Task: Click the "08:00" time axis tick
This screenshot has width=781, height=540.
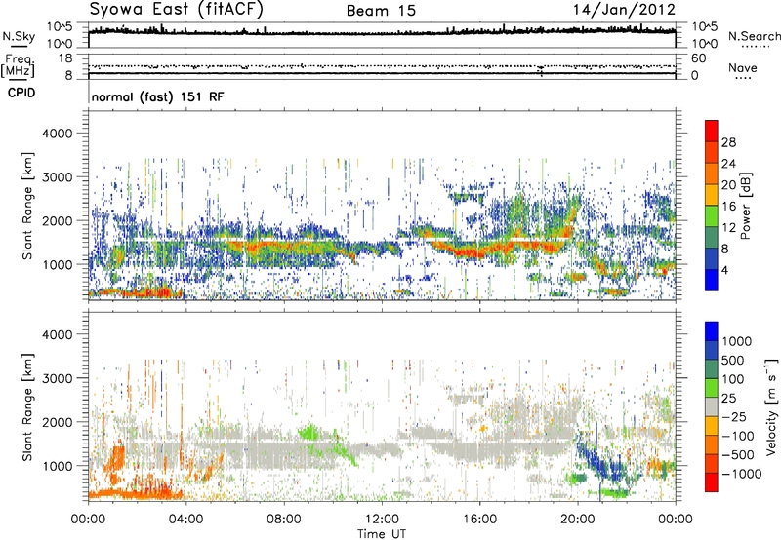Action: click(x=284, y=520)
